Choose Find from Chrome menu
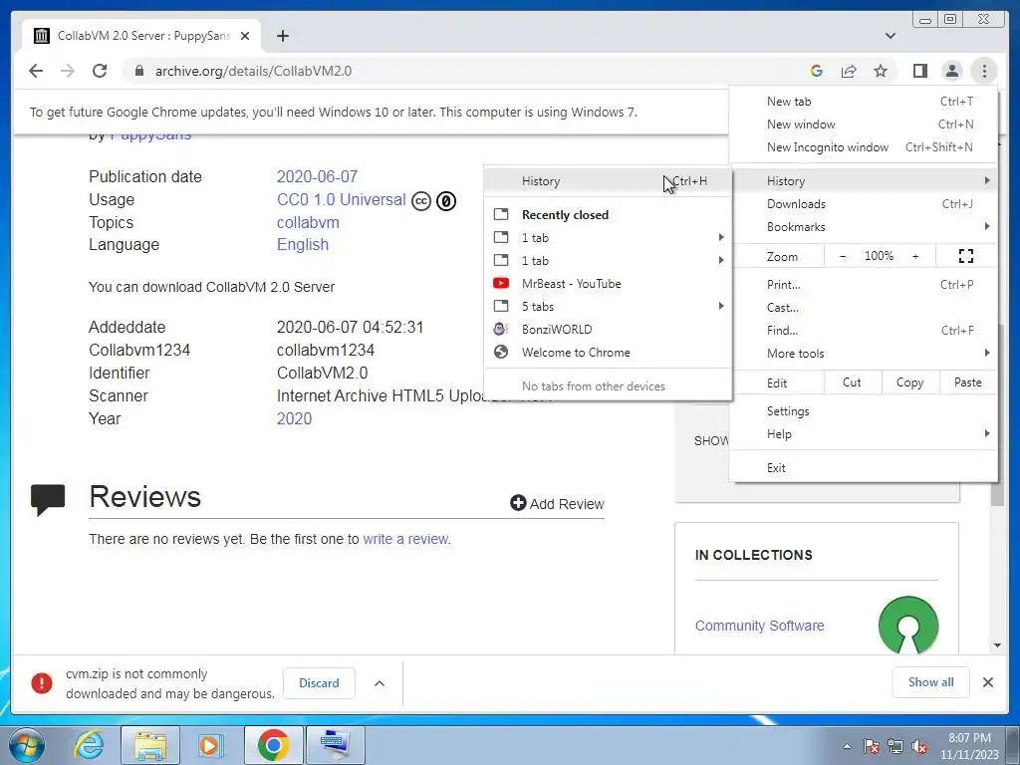 (864, 330)
